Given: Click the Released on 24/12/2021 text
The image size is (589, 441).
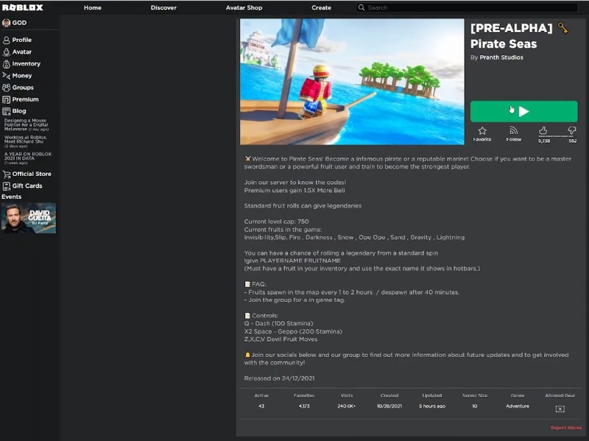Looking at the screenshot, I should point(279,378).
